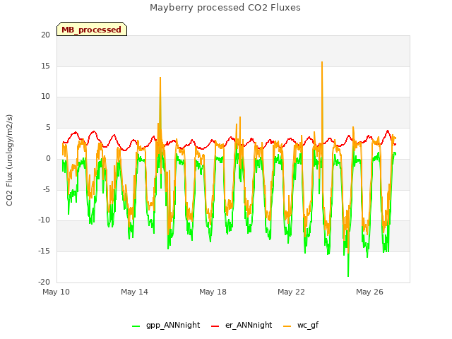Click the May 26 x-axis label
The image size is (452, 339).
(369, 292)
